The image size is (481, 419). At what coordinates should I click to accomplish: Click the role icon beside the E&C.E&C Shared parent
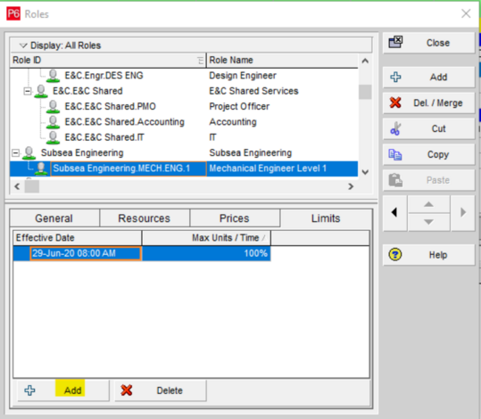click(x=41, y=91)
